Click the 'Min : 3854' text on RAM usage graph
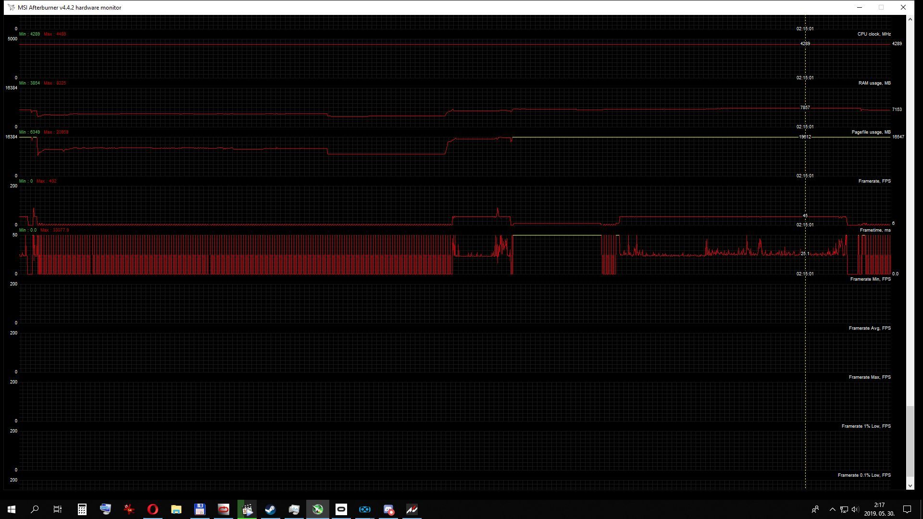Screen dimensions: 923x519 [x=29, y=83]
